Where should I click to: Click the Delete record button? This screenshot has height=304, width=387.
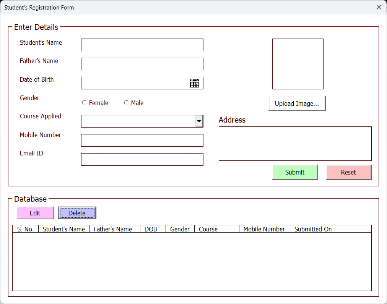77,213
